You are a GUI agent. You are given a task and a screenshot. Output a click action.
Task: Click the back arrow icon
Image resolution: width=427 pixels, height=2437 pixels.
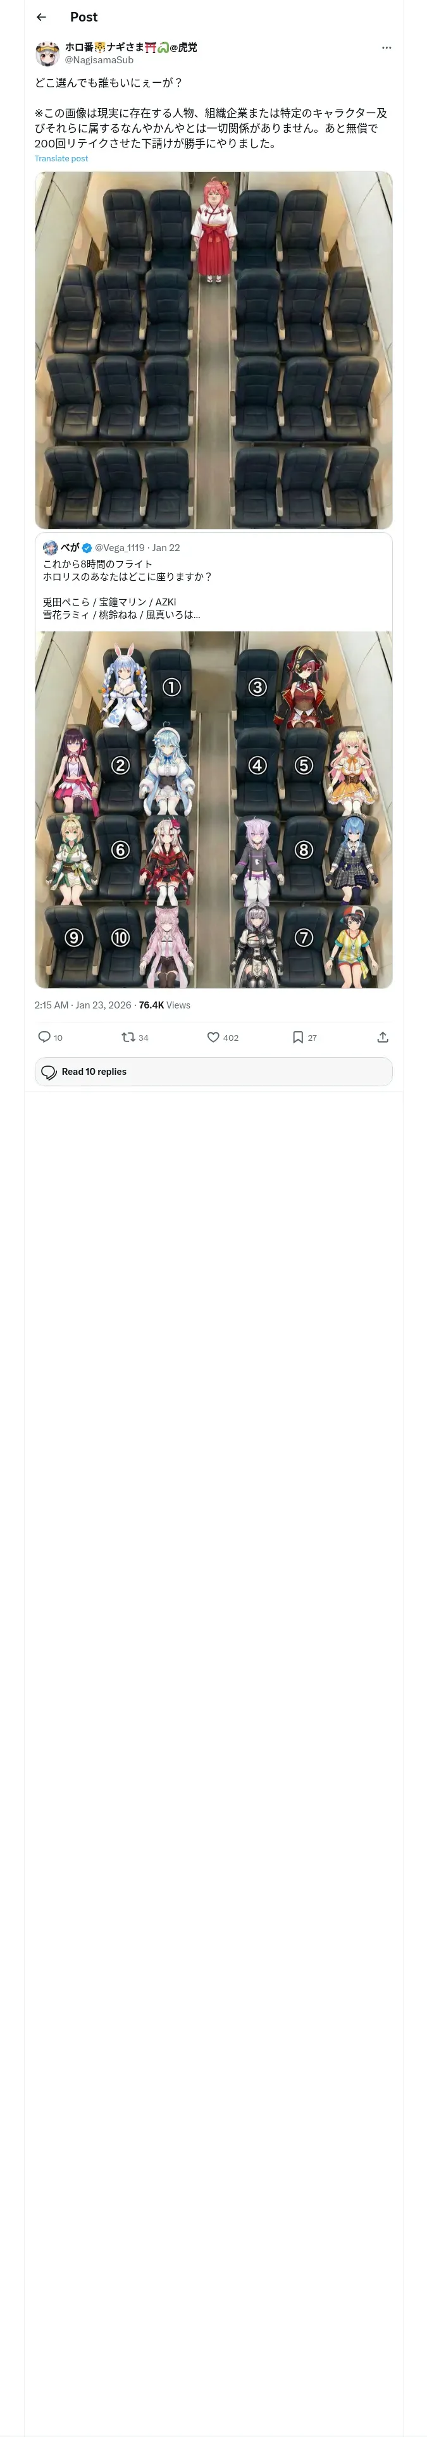pos(42,17)
